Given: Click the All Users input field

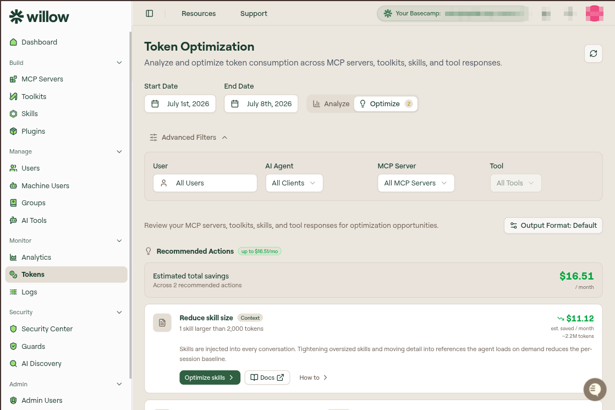Looking at the screenshot, I should tap(205, 183).
